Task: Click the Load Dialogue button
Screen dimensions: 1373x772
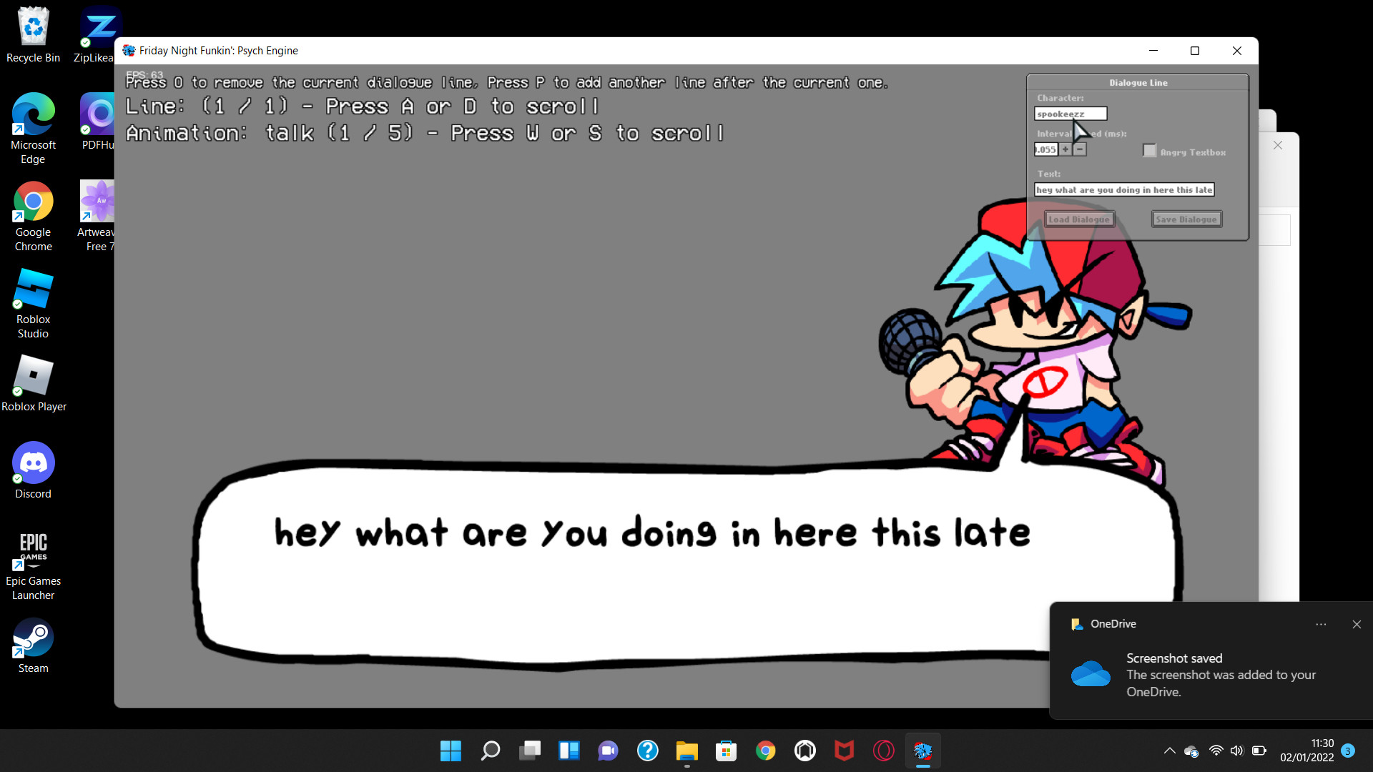Action: [x=1078, y=219]
